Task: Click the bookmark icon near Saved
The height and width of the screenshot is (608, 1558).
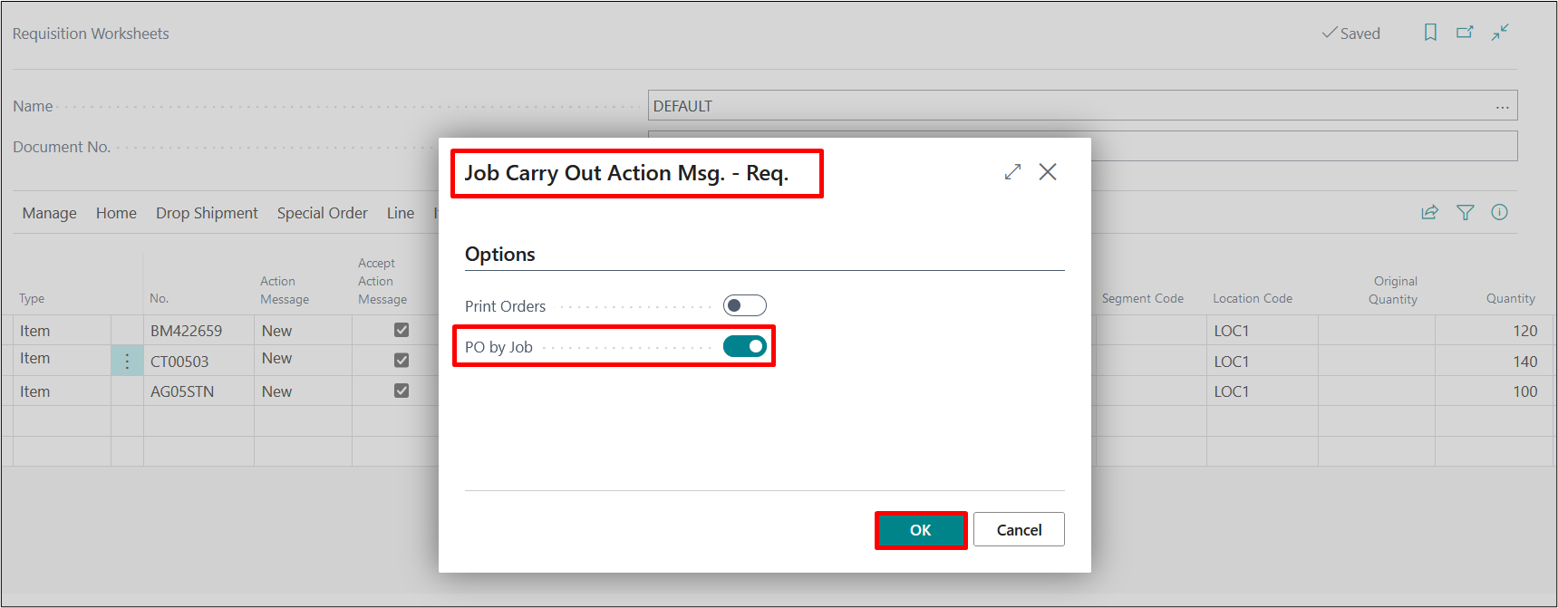Action: click(1430, 33)
